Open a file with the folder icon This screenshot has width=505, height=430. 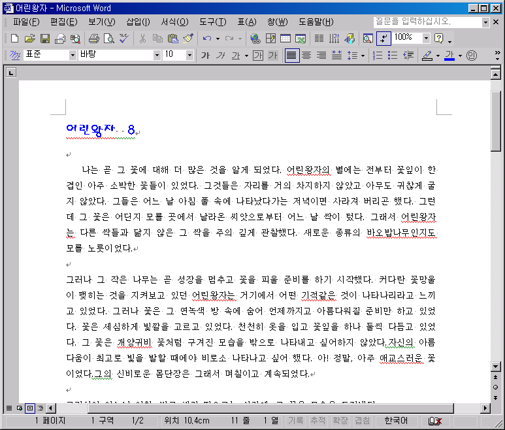[29, 39]
